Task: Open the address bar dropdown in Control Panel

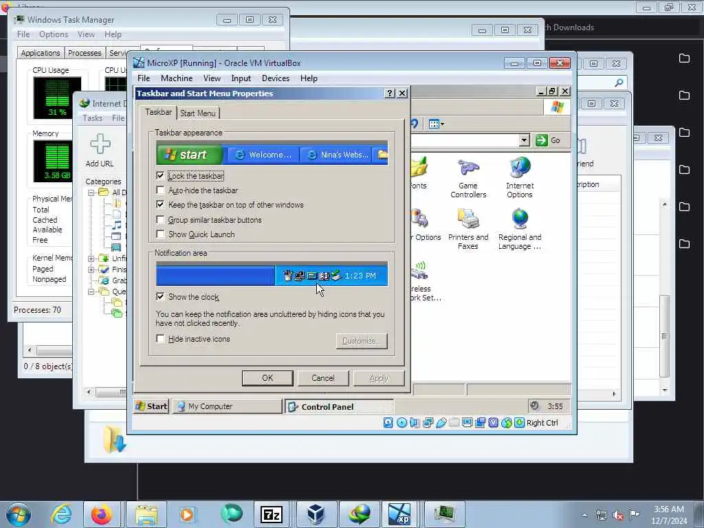Action: tap(524, 140)
